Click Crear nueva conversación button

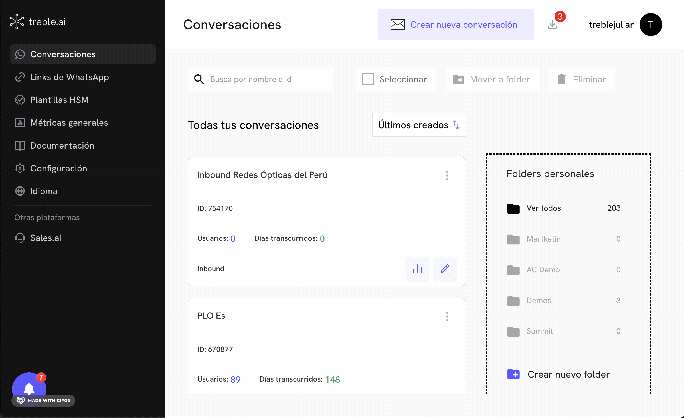[x=456, y=25]
